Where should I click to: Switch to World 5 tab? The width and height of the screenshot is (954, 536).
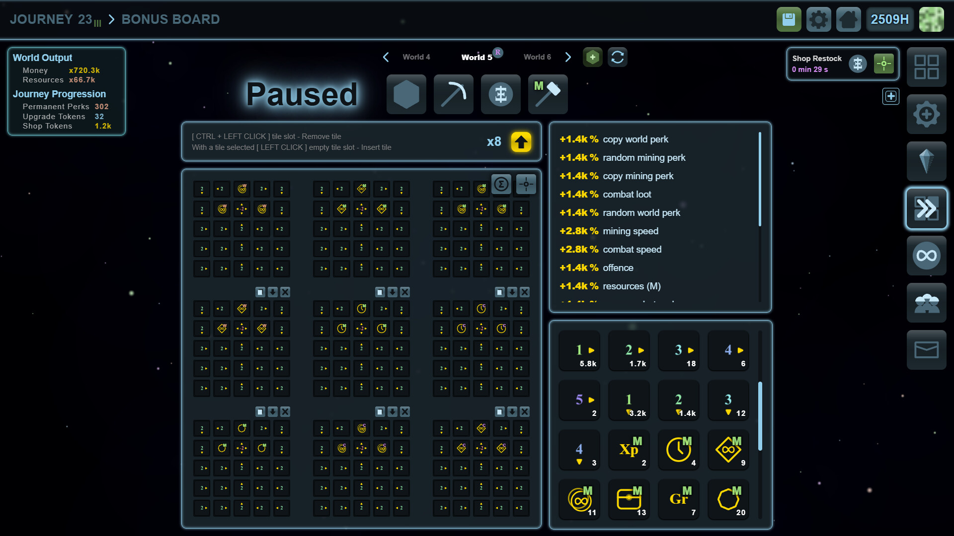(x=477, y=58)
